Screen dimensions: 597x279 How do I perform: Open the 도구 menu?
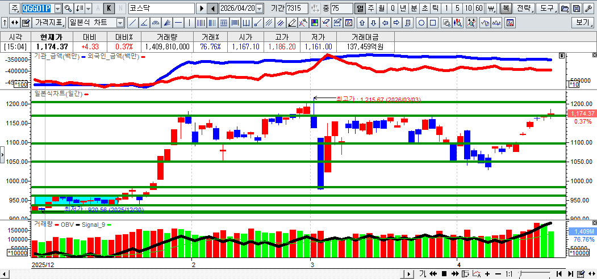pyautogui.click(x=547, y=9)
